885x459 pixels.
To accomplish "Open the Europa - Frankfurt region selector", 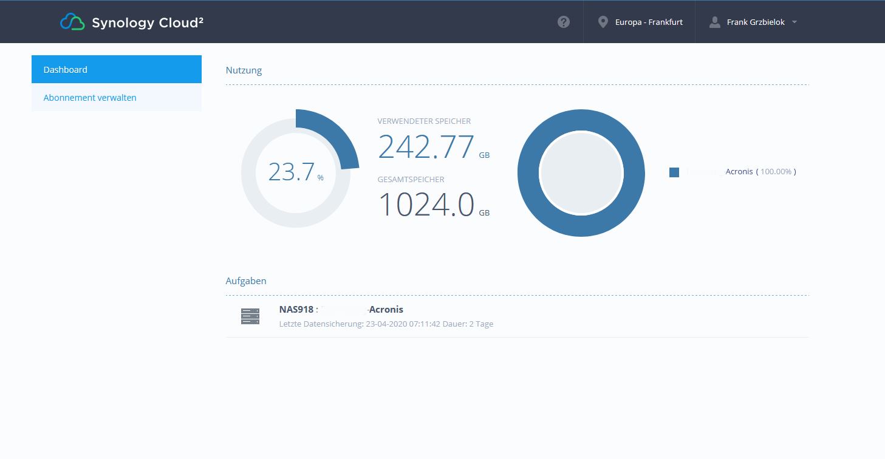I will (x=640, y=22).
